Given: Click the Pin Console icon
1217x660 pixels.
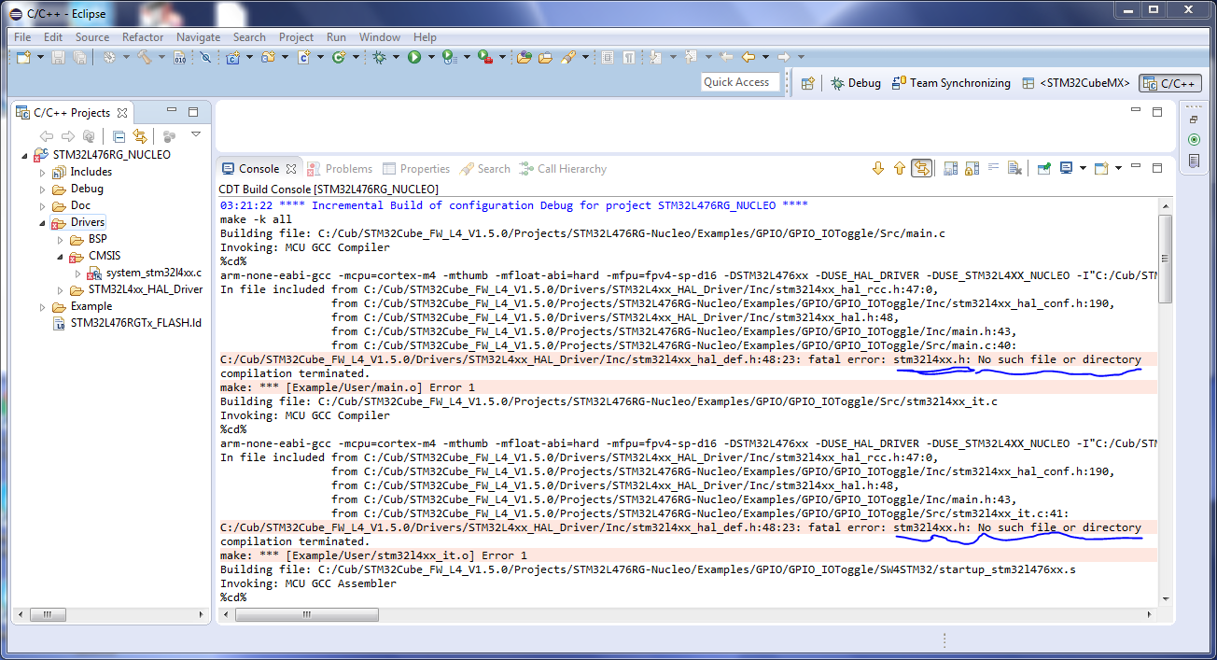Looking at the screenshot, I should [x=1043, y=169].
